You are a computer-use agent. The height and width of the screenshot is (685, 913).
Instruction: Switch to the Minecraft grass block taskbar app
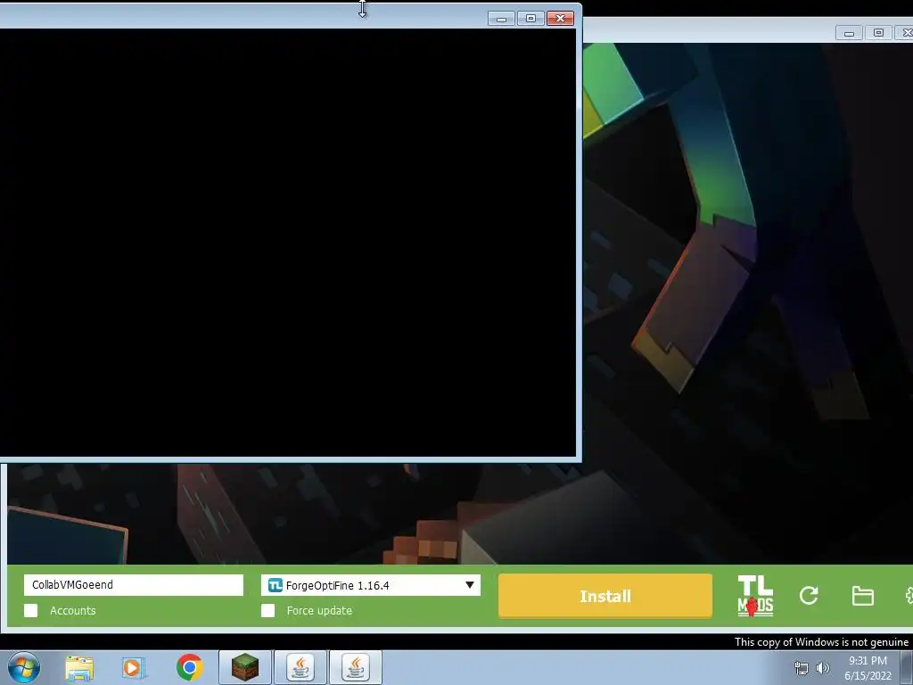pyautogui.click(x=245, y=667)
